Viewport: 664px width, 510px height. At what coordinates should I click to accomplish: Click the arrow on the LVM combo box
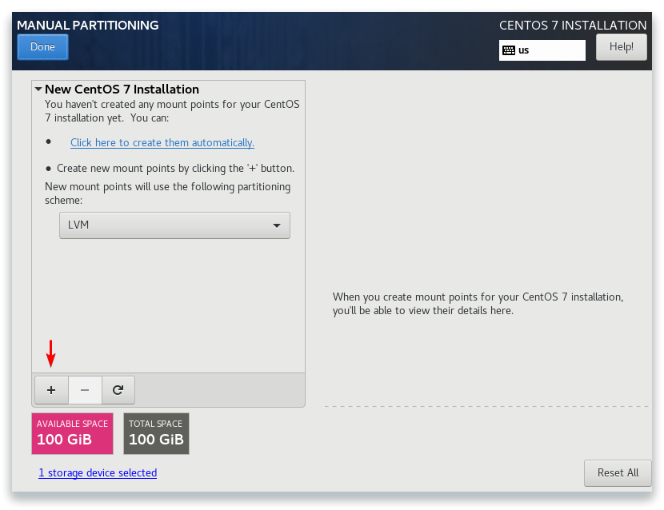coord(277,225)
